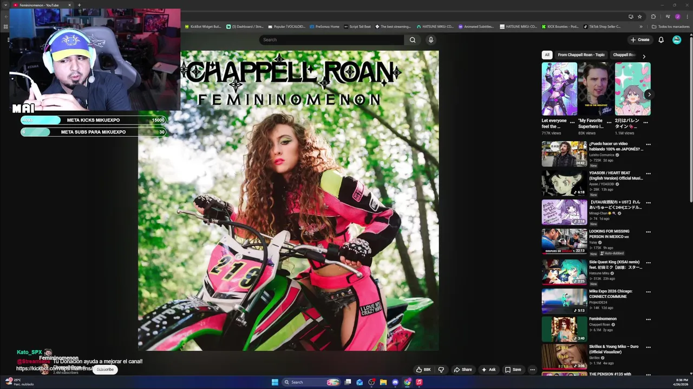The image size is (693, 389).
Task: Open the Animated Subtitles bookmark
Action: [x=476, y=26]
